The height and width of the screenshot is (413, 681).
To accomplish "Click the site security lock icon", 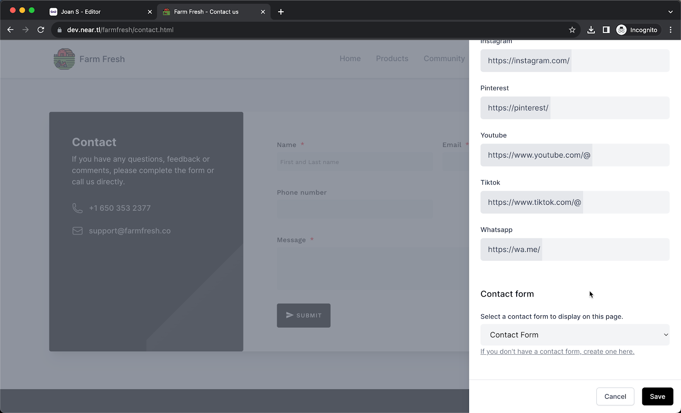I will [x=60, y=30].
